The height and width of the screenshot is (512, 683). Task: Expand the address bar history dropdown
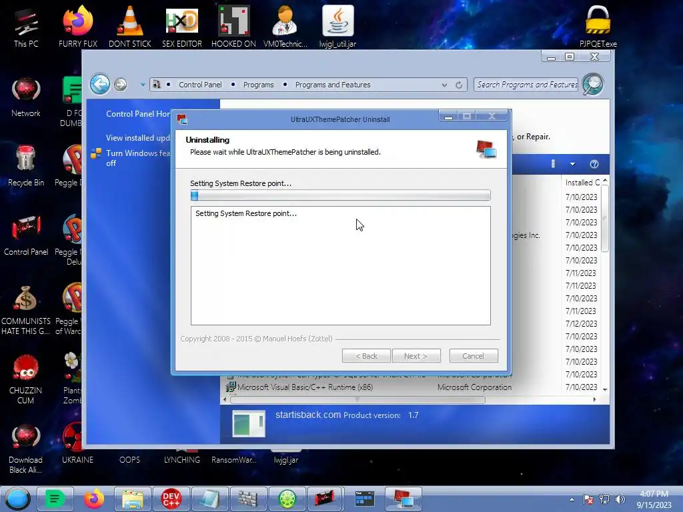coord(444,85)
